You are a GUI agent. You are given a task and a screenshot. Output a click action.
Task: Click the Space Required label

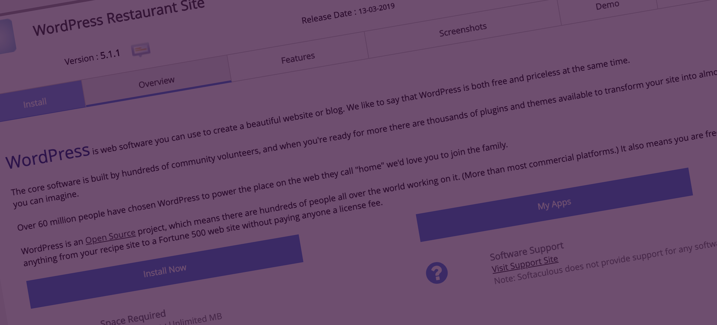coord(133,318)
